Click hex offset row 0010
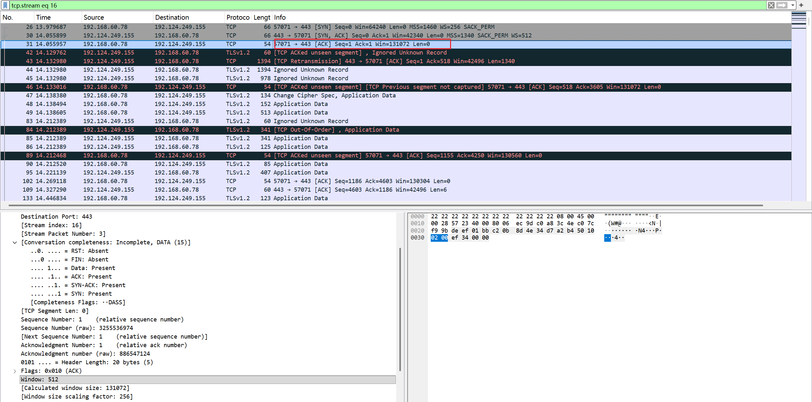 pos(417,223)
